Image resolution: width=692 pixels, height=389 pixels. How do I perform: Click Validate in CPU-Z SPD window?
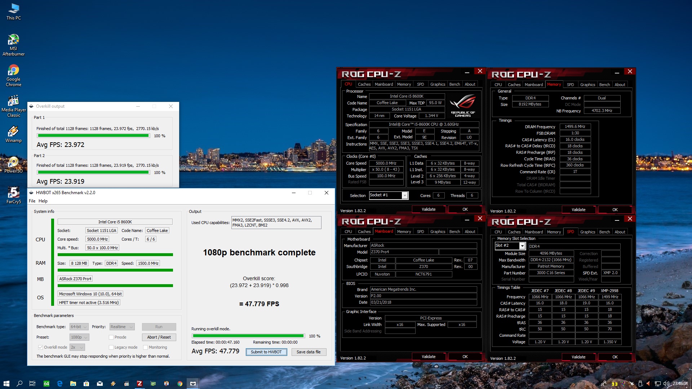point(578,357)
